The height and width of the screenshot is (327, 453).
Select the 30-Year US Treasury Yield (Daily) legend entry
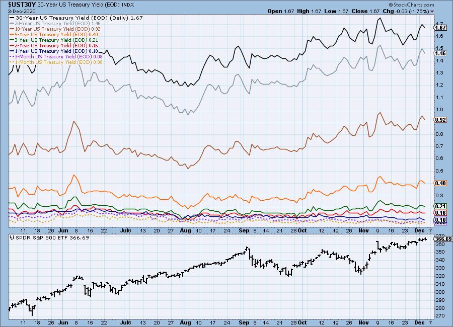click(77, 18)
